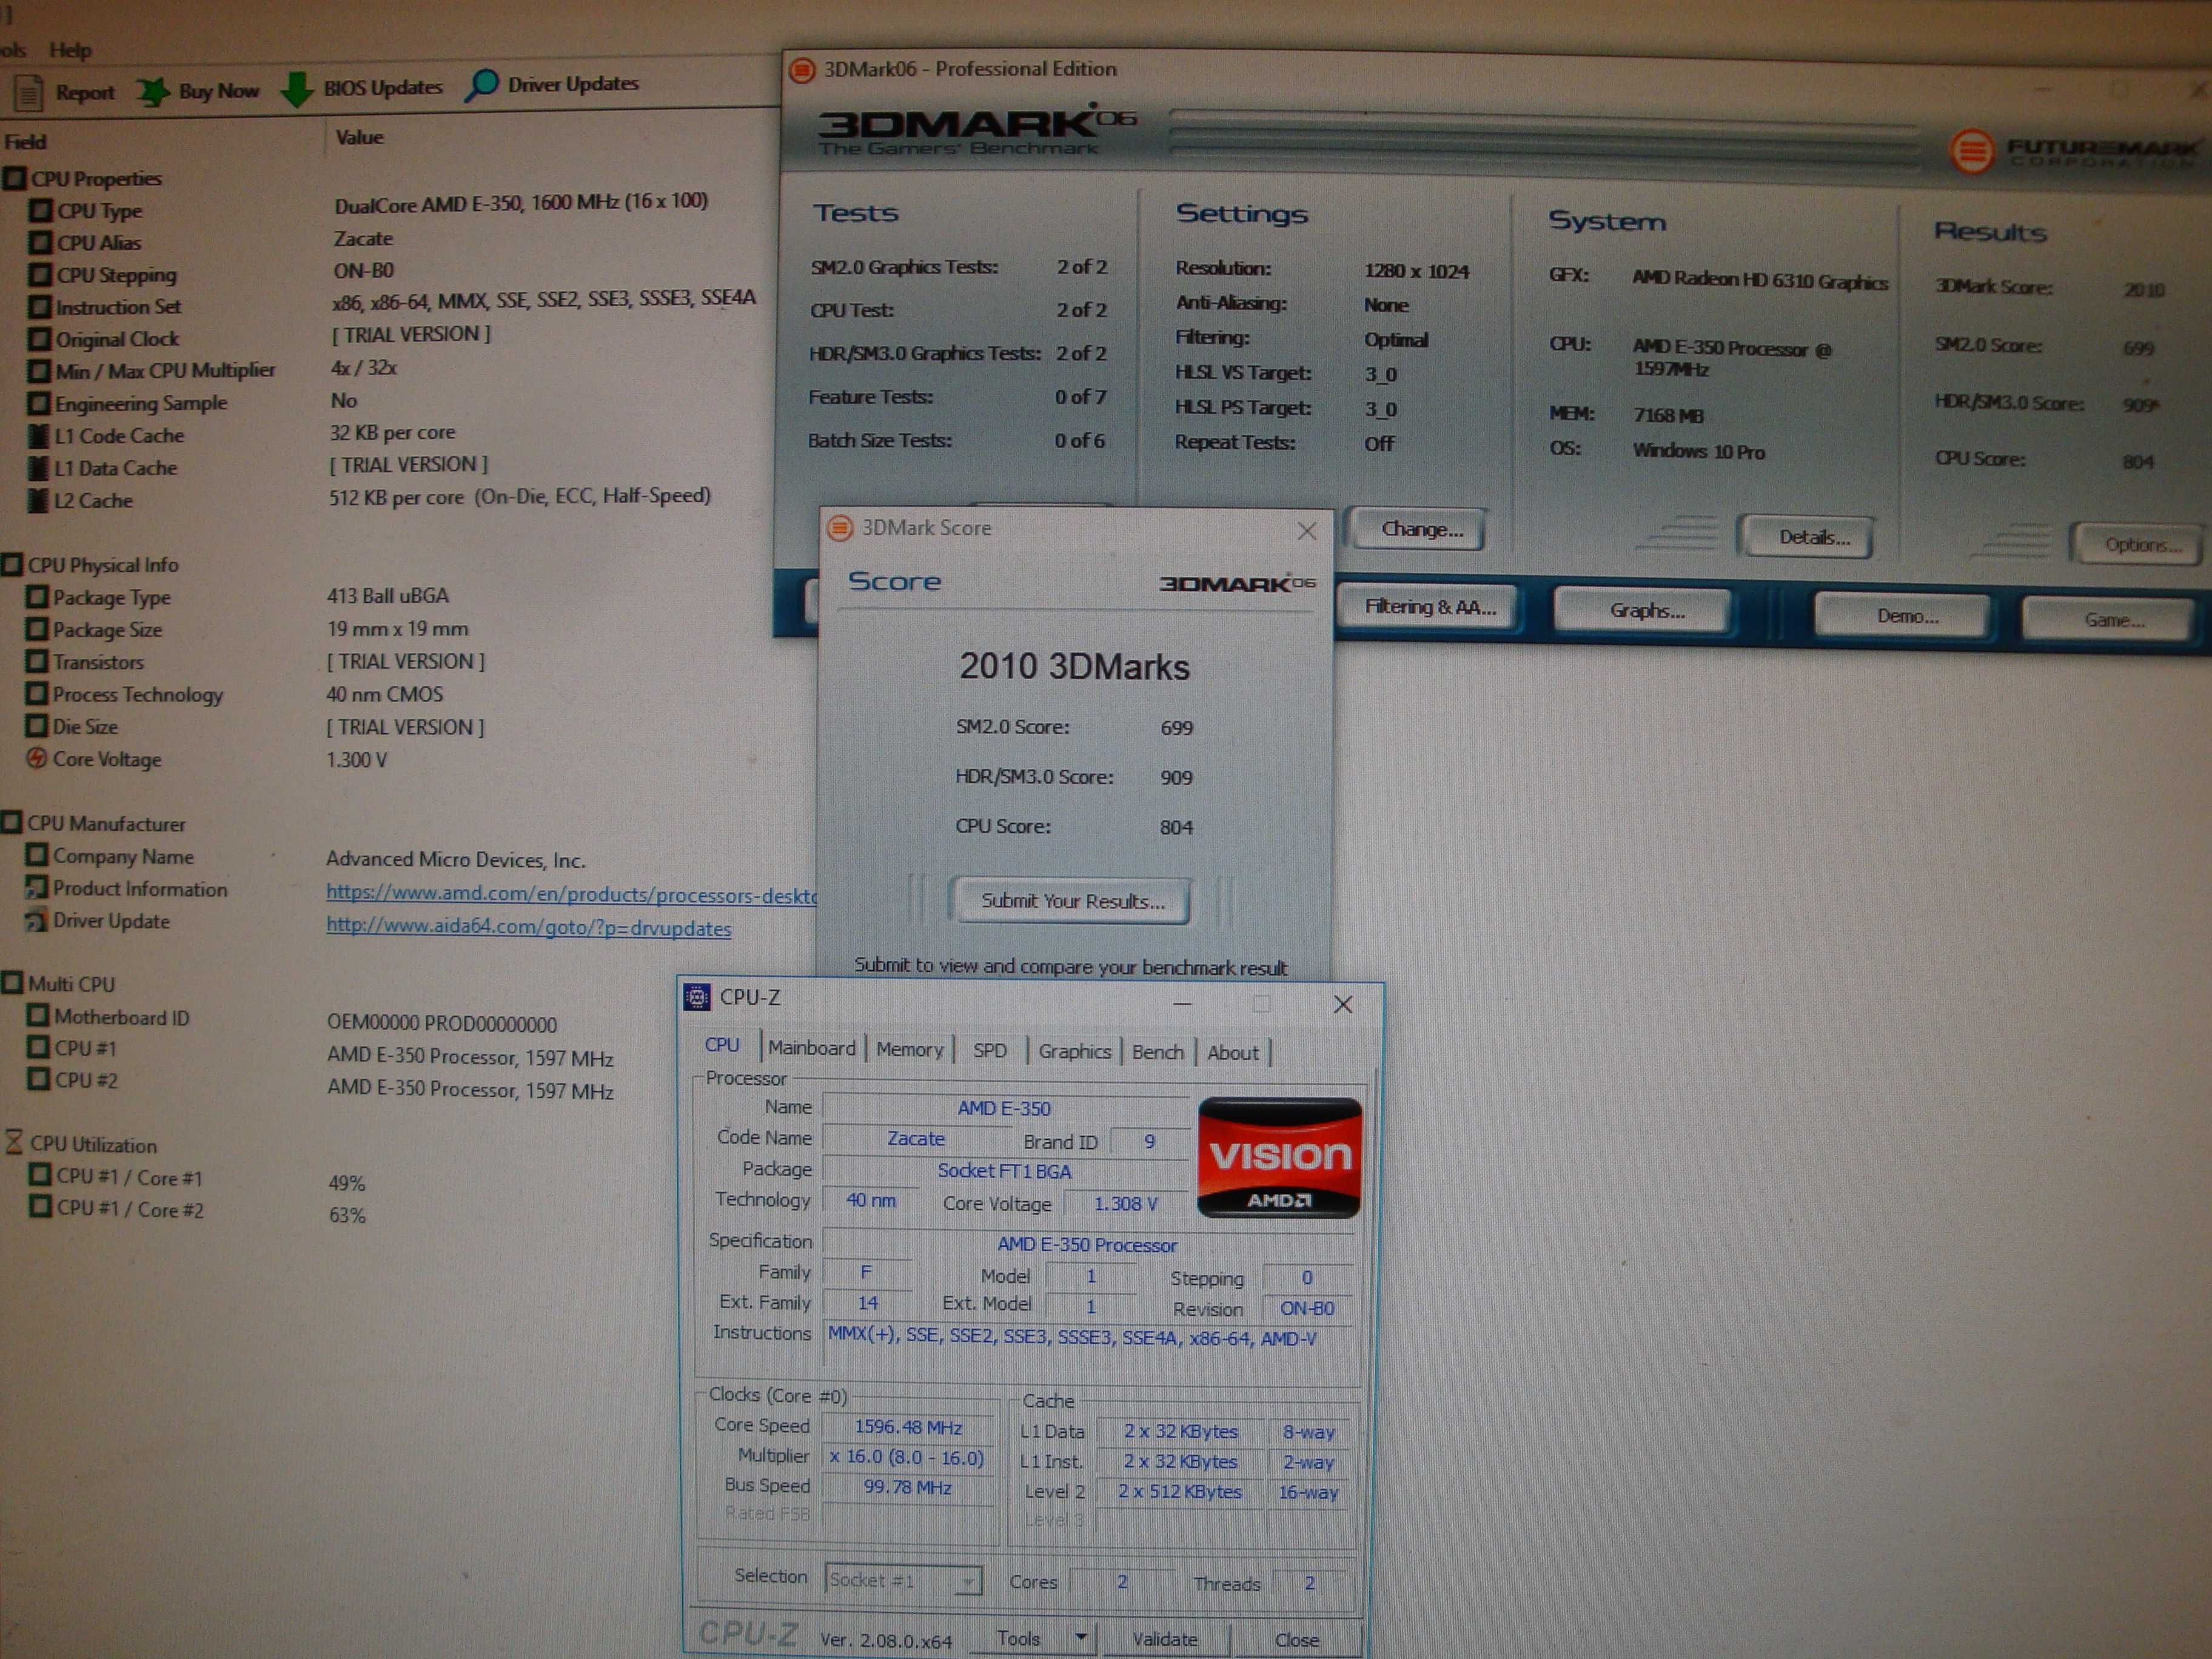
Task: Switch to the Memory tab
Action: point(909,1049)
